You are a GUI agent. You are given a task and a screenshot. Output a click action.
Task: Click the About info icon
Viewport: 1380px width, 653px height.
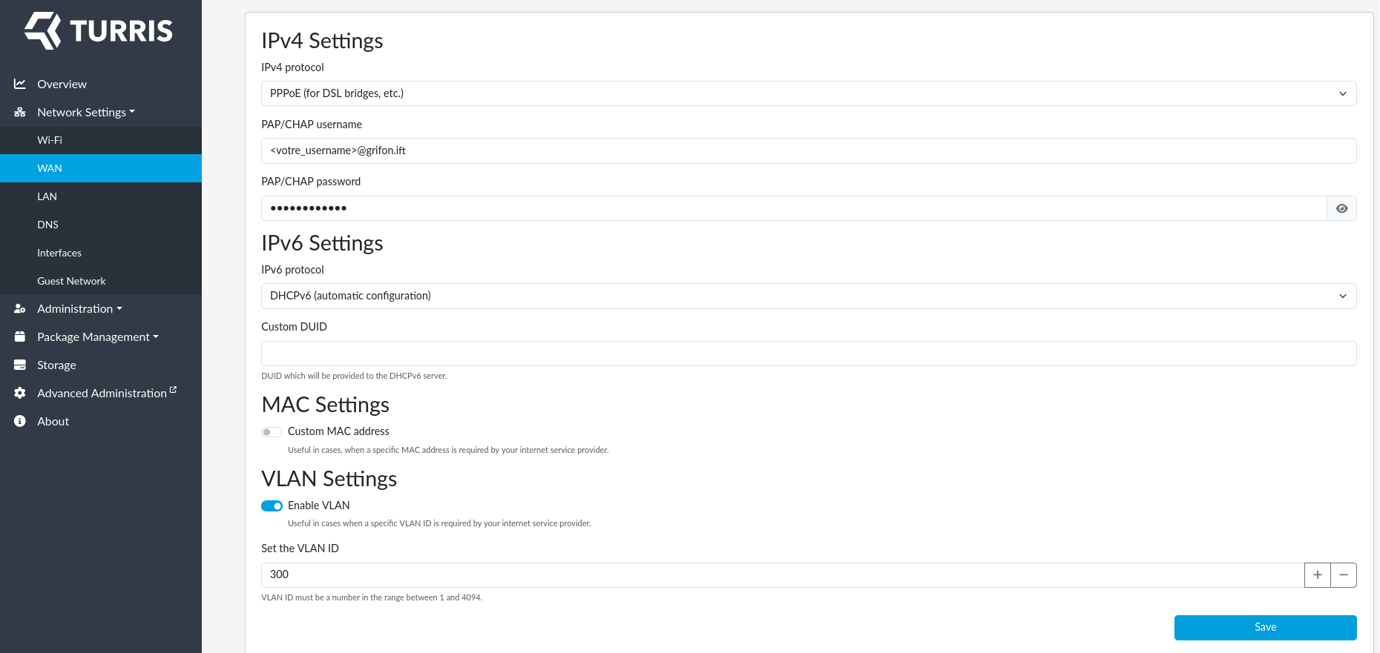coord(20,422)
